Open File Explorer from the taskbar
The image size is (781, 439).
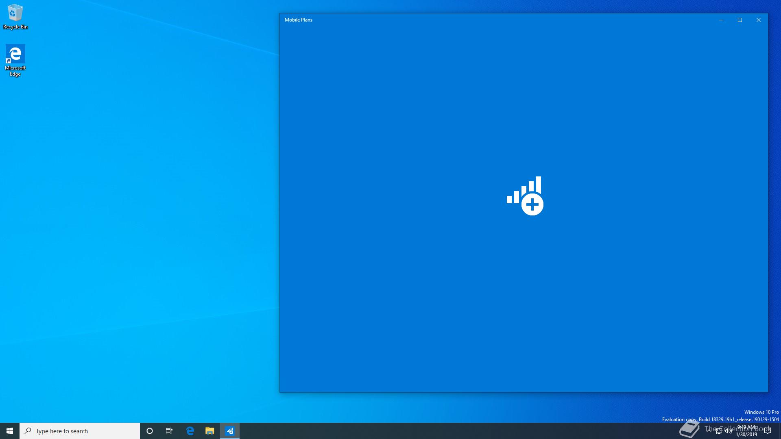coord(210,431)
